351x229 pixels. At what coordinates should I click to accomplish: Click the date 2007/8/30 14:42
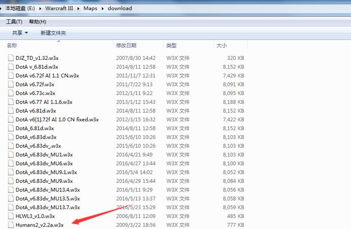pos(136,58)
